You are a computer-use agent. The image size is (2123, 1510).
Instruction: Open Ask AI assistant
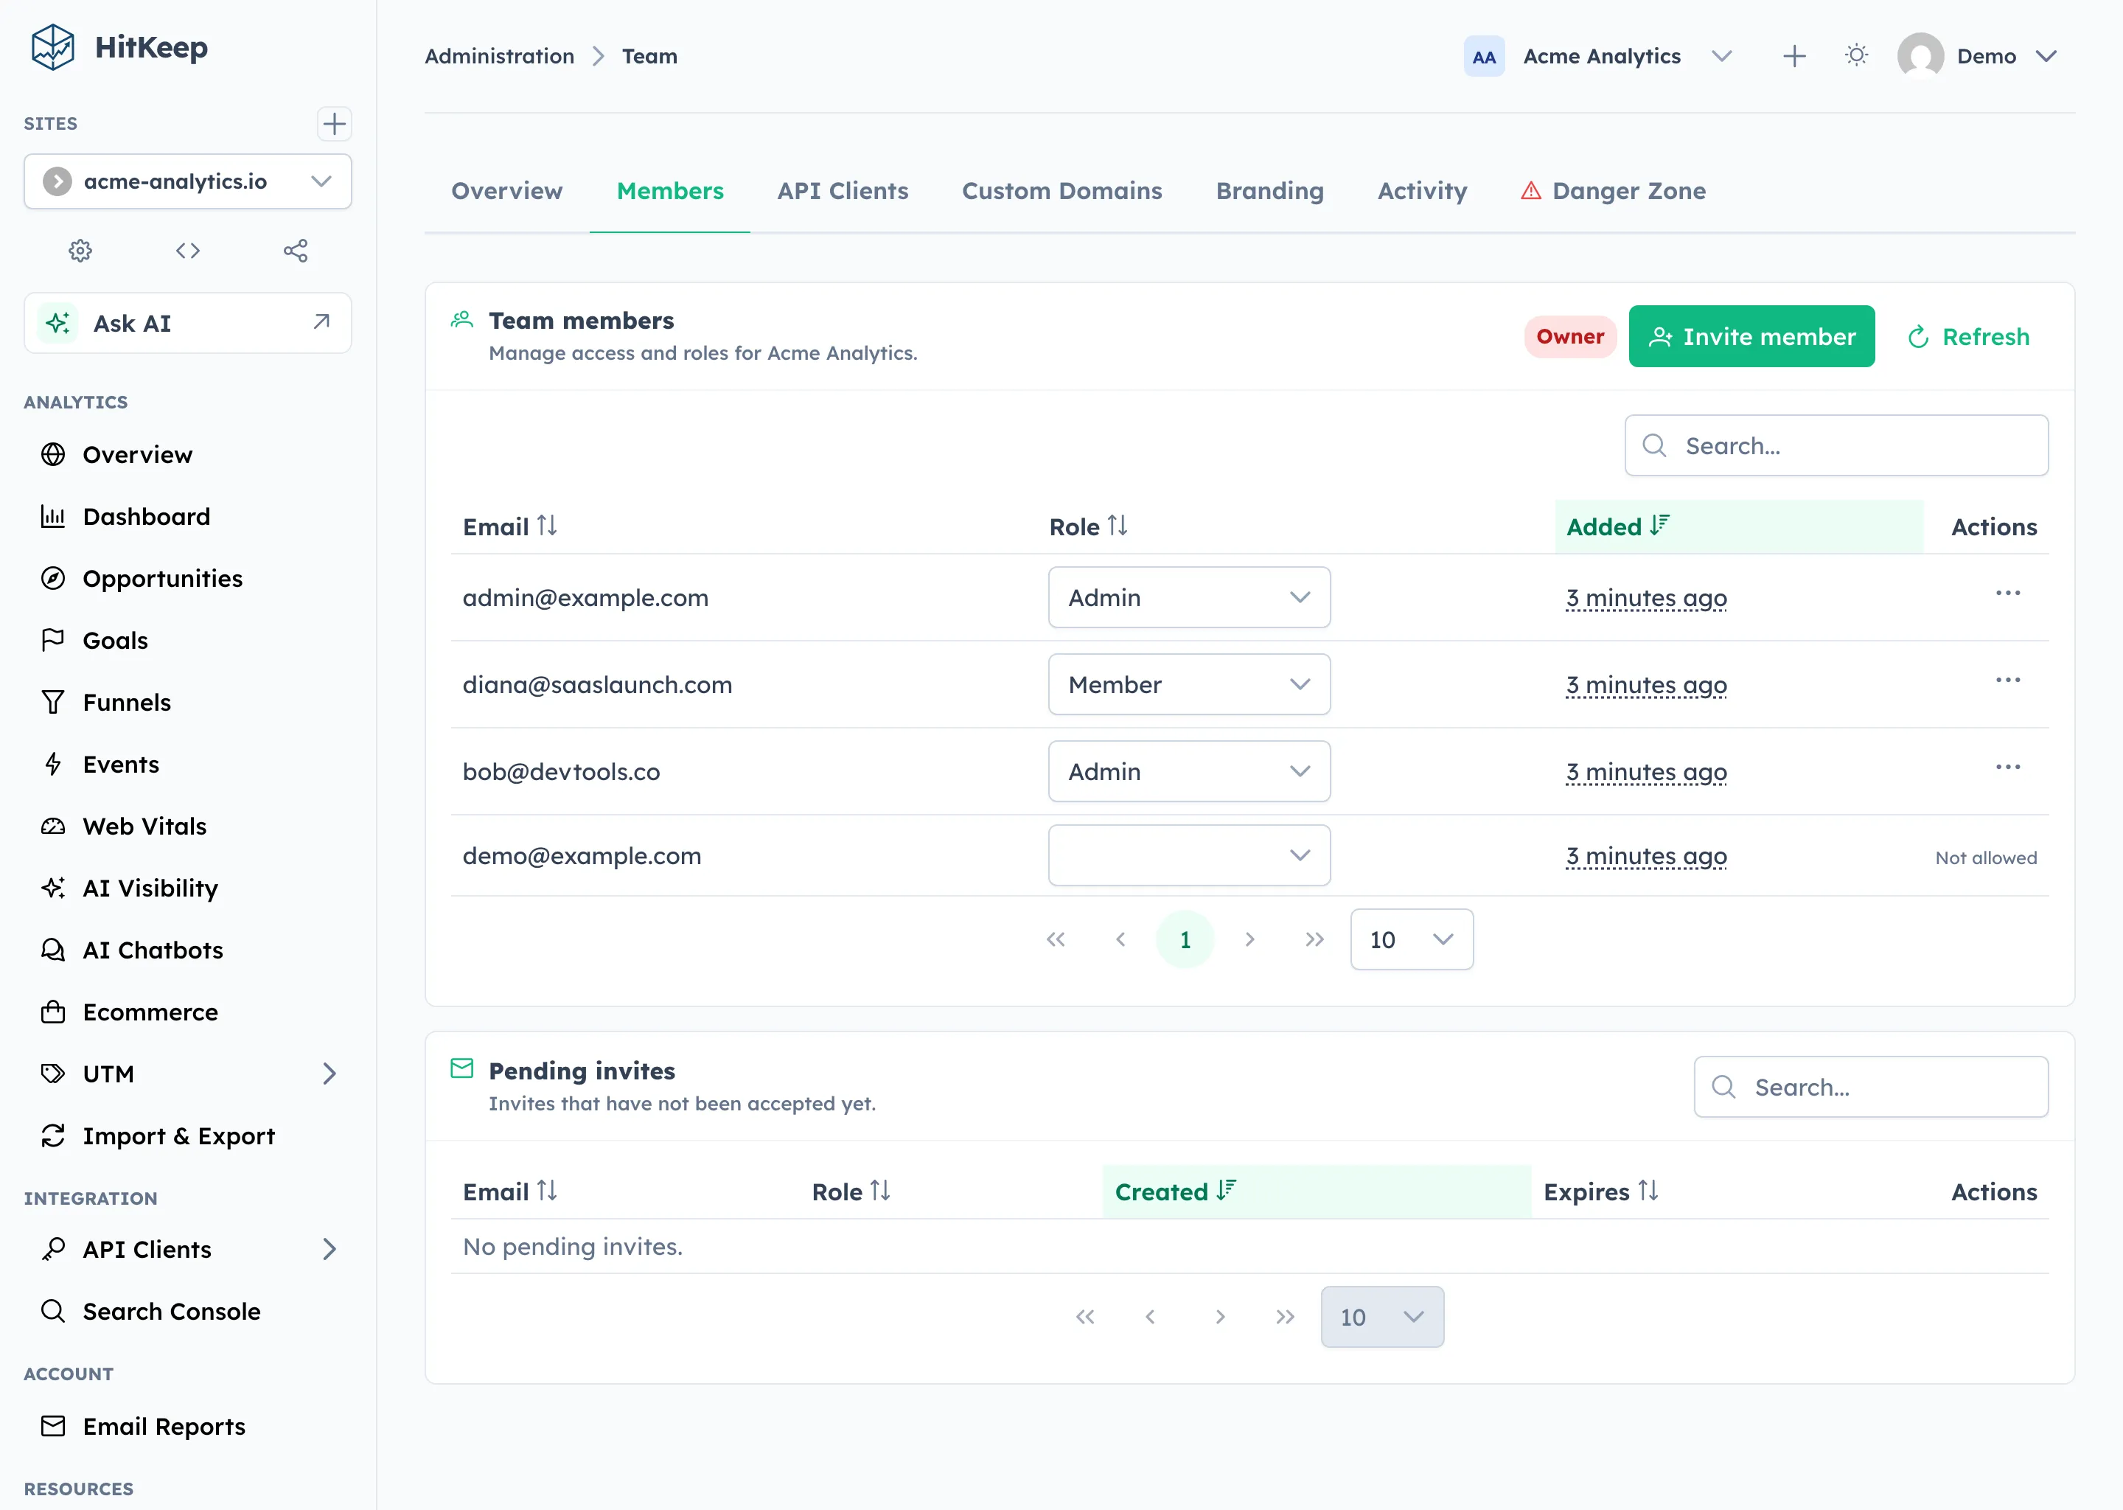pos(188,323)
